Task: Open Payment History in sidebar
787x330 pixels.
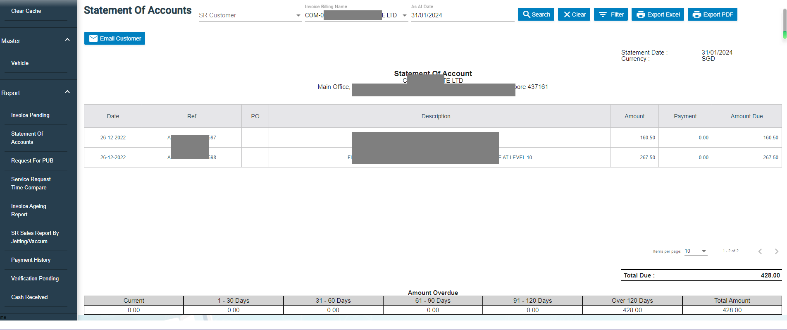Action: click(x=31, y=260)
